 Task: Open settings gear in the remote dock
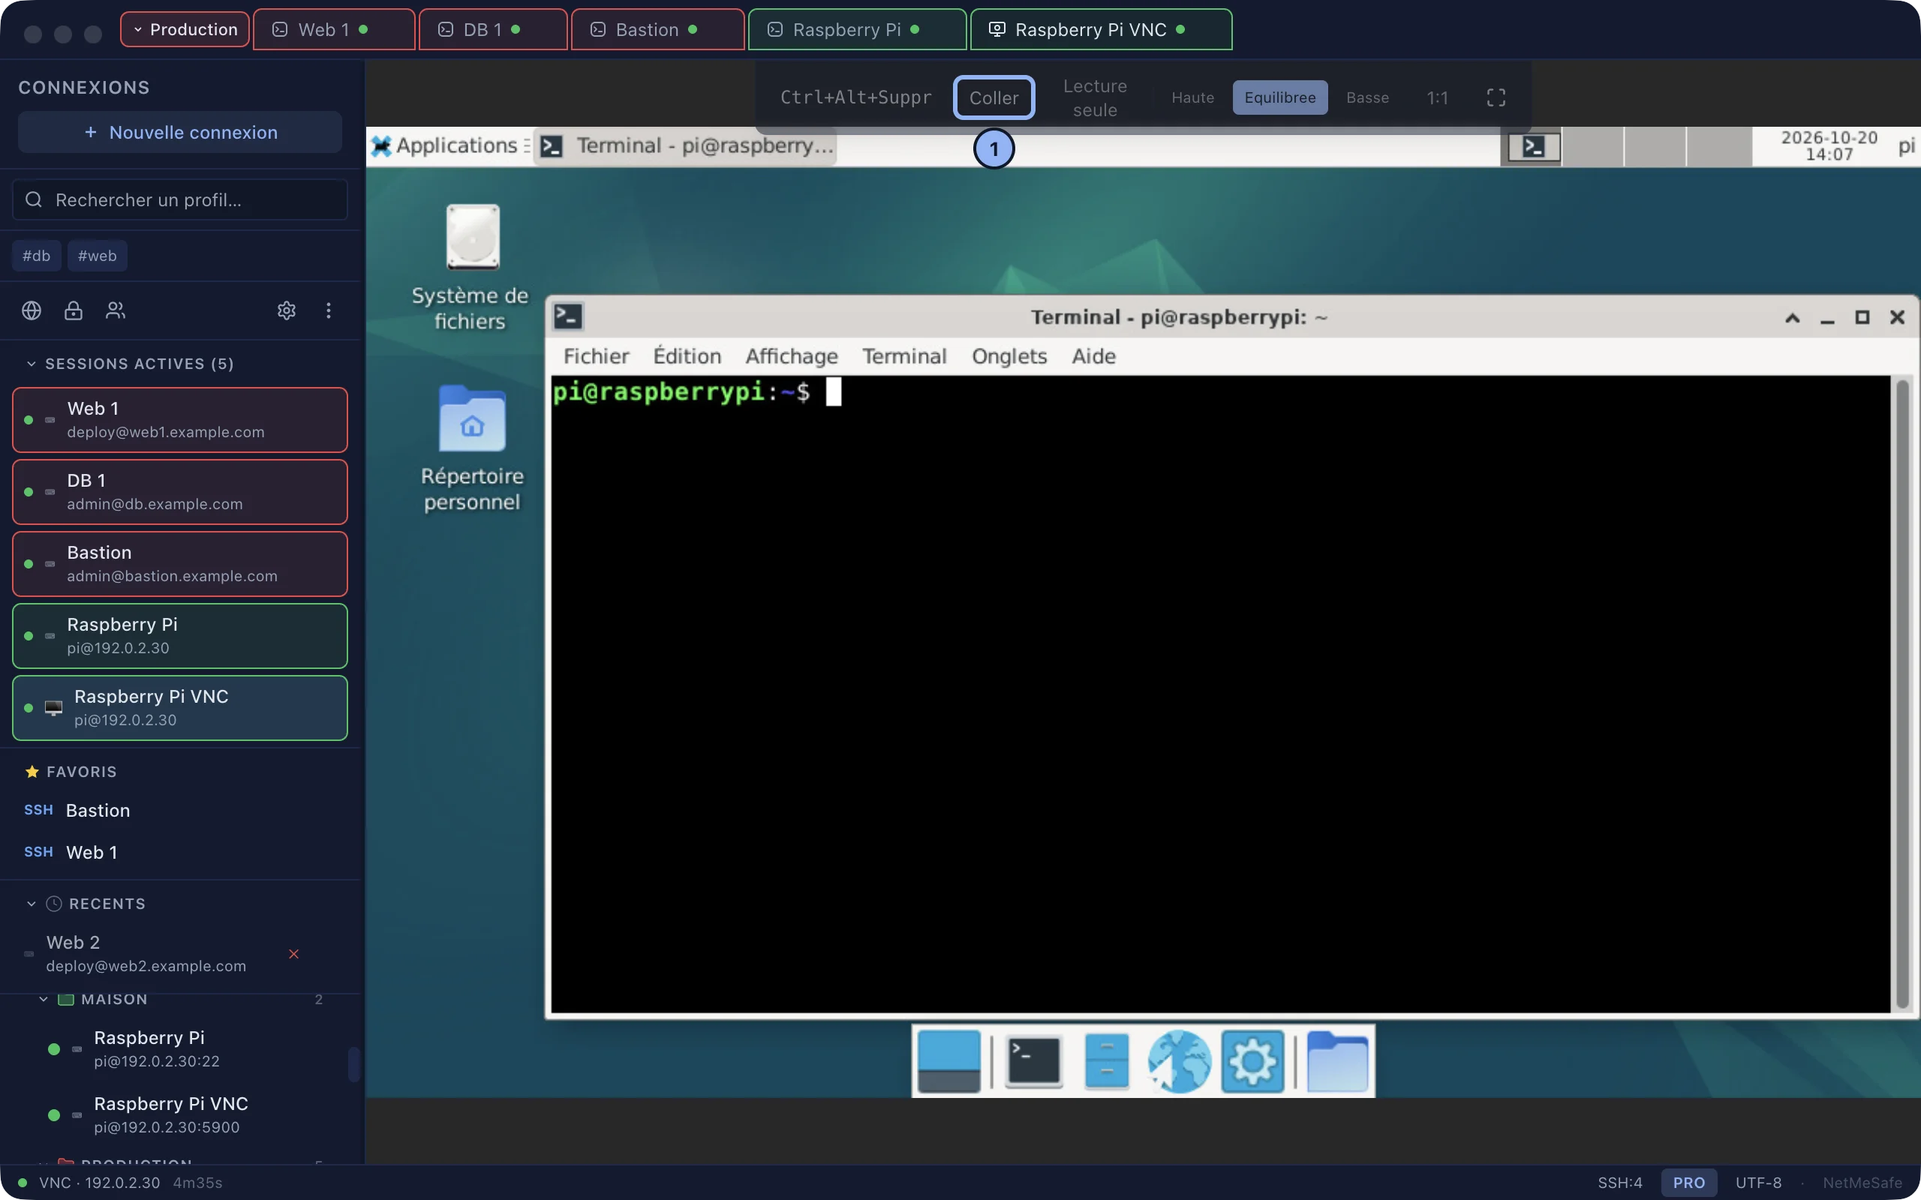coord(1252,1061)
